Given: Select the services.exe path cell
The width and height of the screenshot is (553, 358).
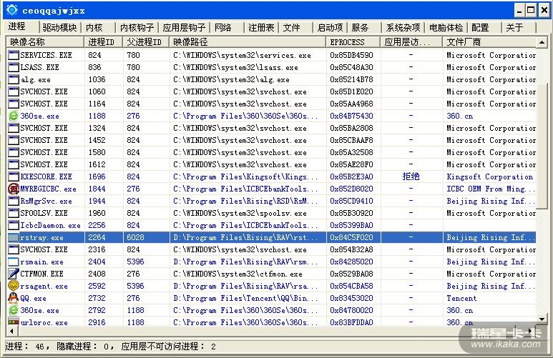Looking at the screenshot, I should [x=242, y=55].
